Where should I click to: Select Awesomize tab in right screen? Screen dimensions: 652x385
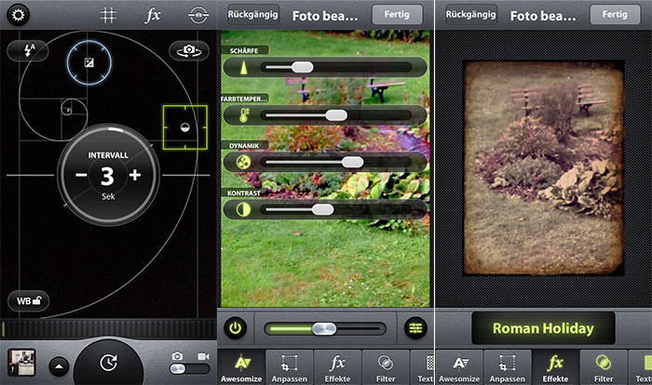[459, 367]
